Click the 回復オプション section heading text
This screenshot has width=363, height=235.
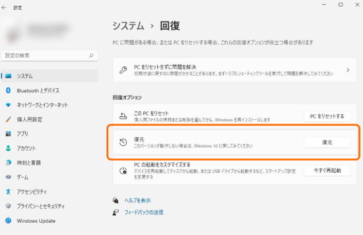(127, 97)
